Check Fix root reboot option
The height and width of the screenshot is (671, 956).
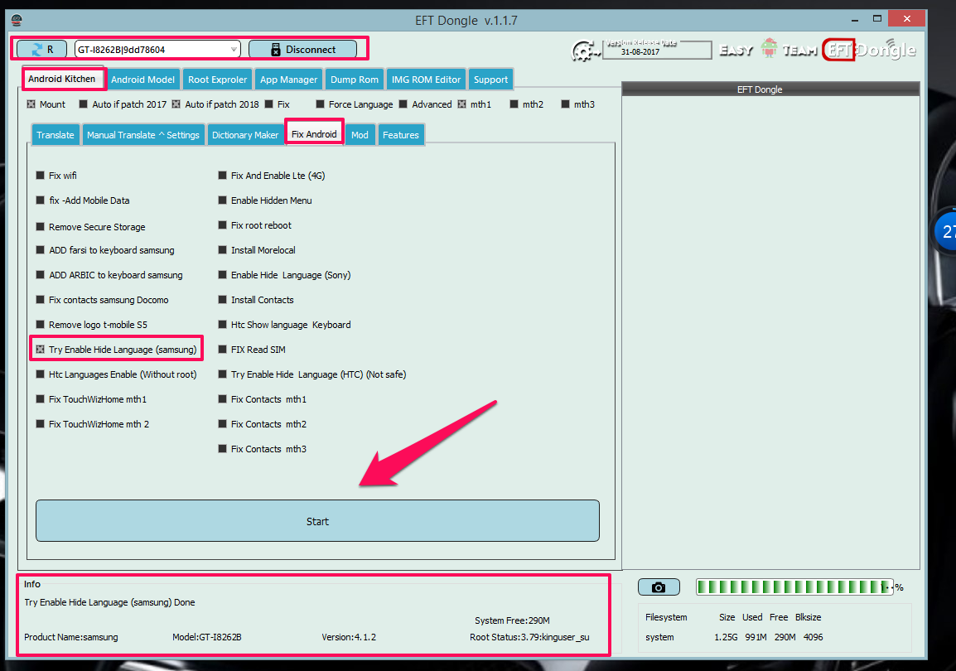click(x=223, y=224)
